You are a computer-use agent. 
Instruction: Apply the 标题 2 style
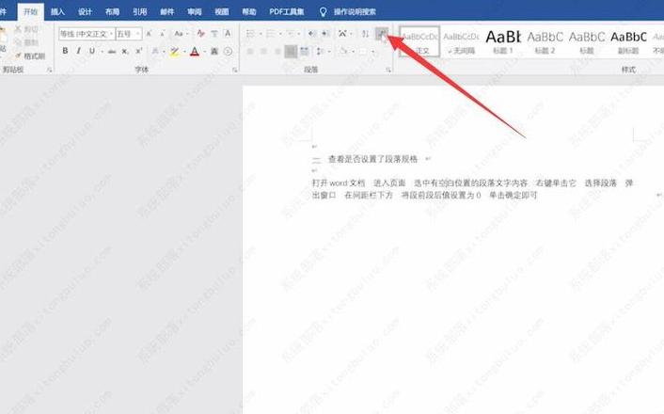point(545,42)
